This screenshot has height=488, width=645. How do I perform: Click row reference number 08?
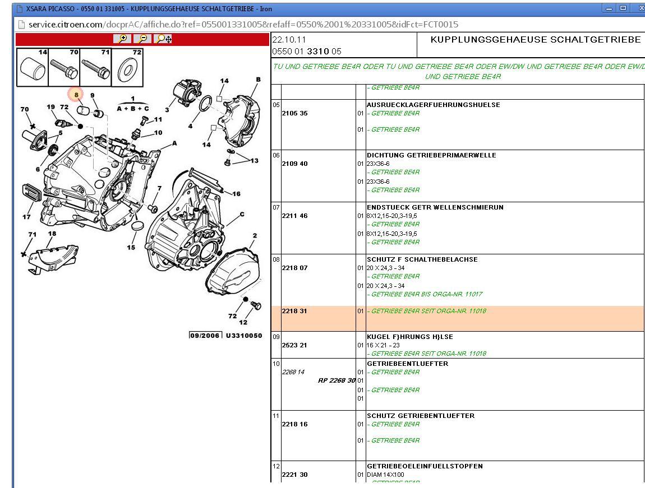click(x=276, y=259)
